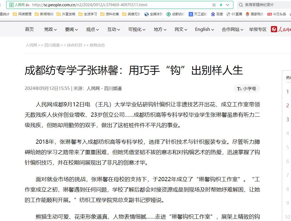Go to 首页 in the navigation bar

pos(30,30)
